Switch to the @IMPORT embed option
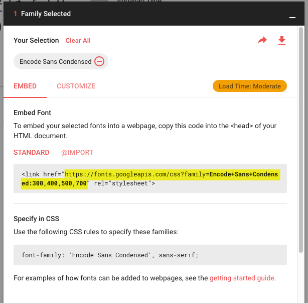This screenshot has width=308, height=304. [x=77, y=152]
